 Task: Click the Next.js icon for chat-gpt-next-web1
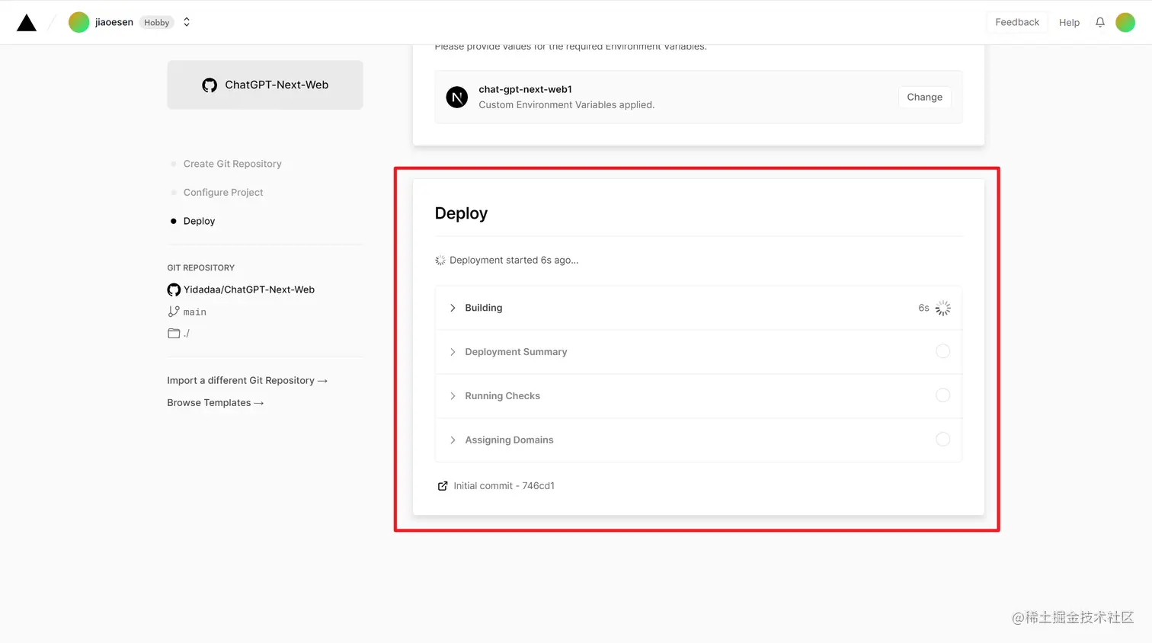(457, 98)
